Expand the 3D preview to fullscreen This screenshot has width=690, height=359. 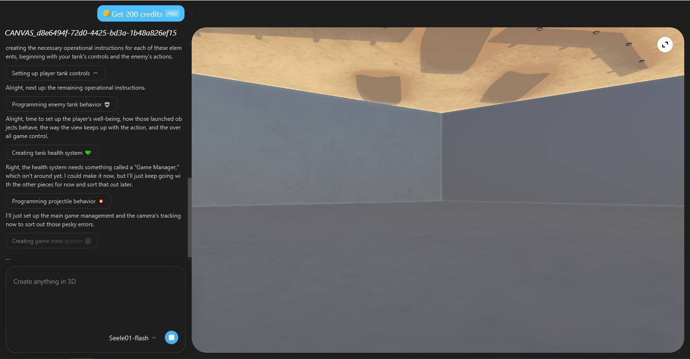[x=665, y=45]
